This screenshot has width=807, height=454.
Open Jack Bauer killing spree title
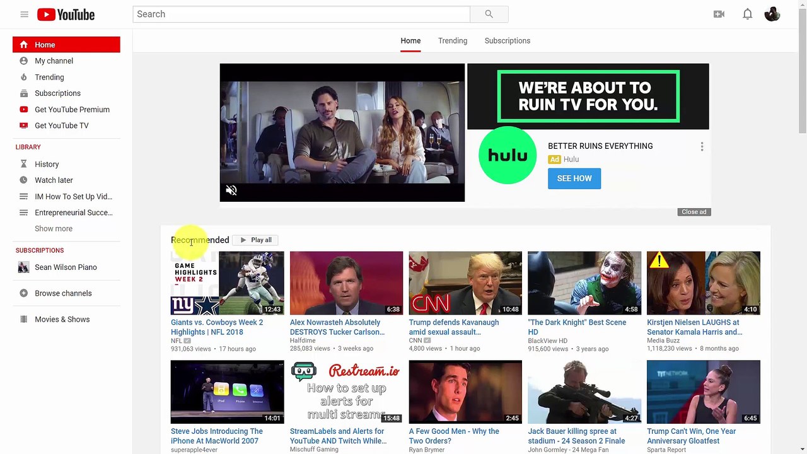(576, 436)
